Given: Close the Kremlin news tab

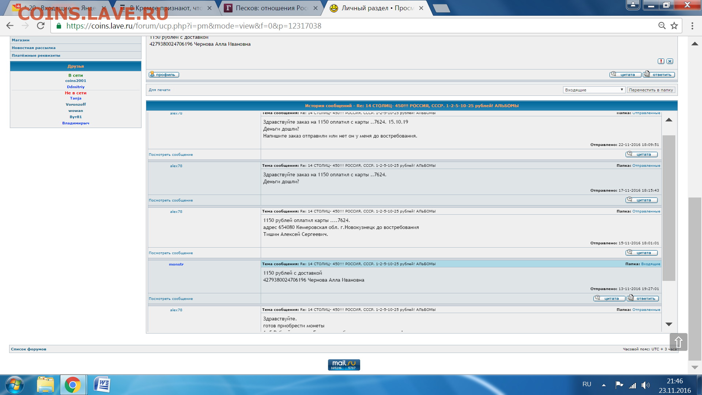Looking at the screenshot, I should pos(210,8).
